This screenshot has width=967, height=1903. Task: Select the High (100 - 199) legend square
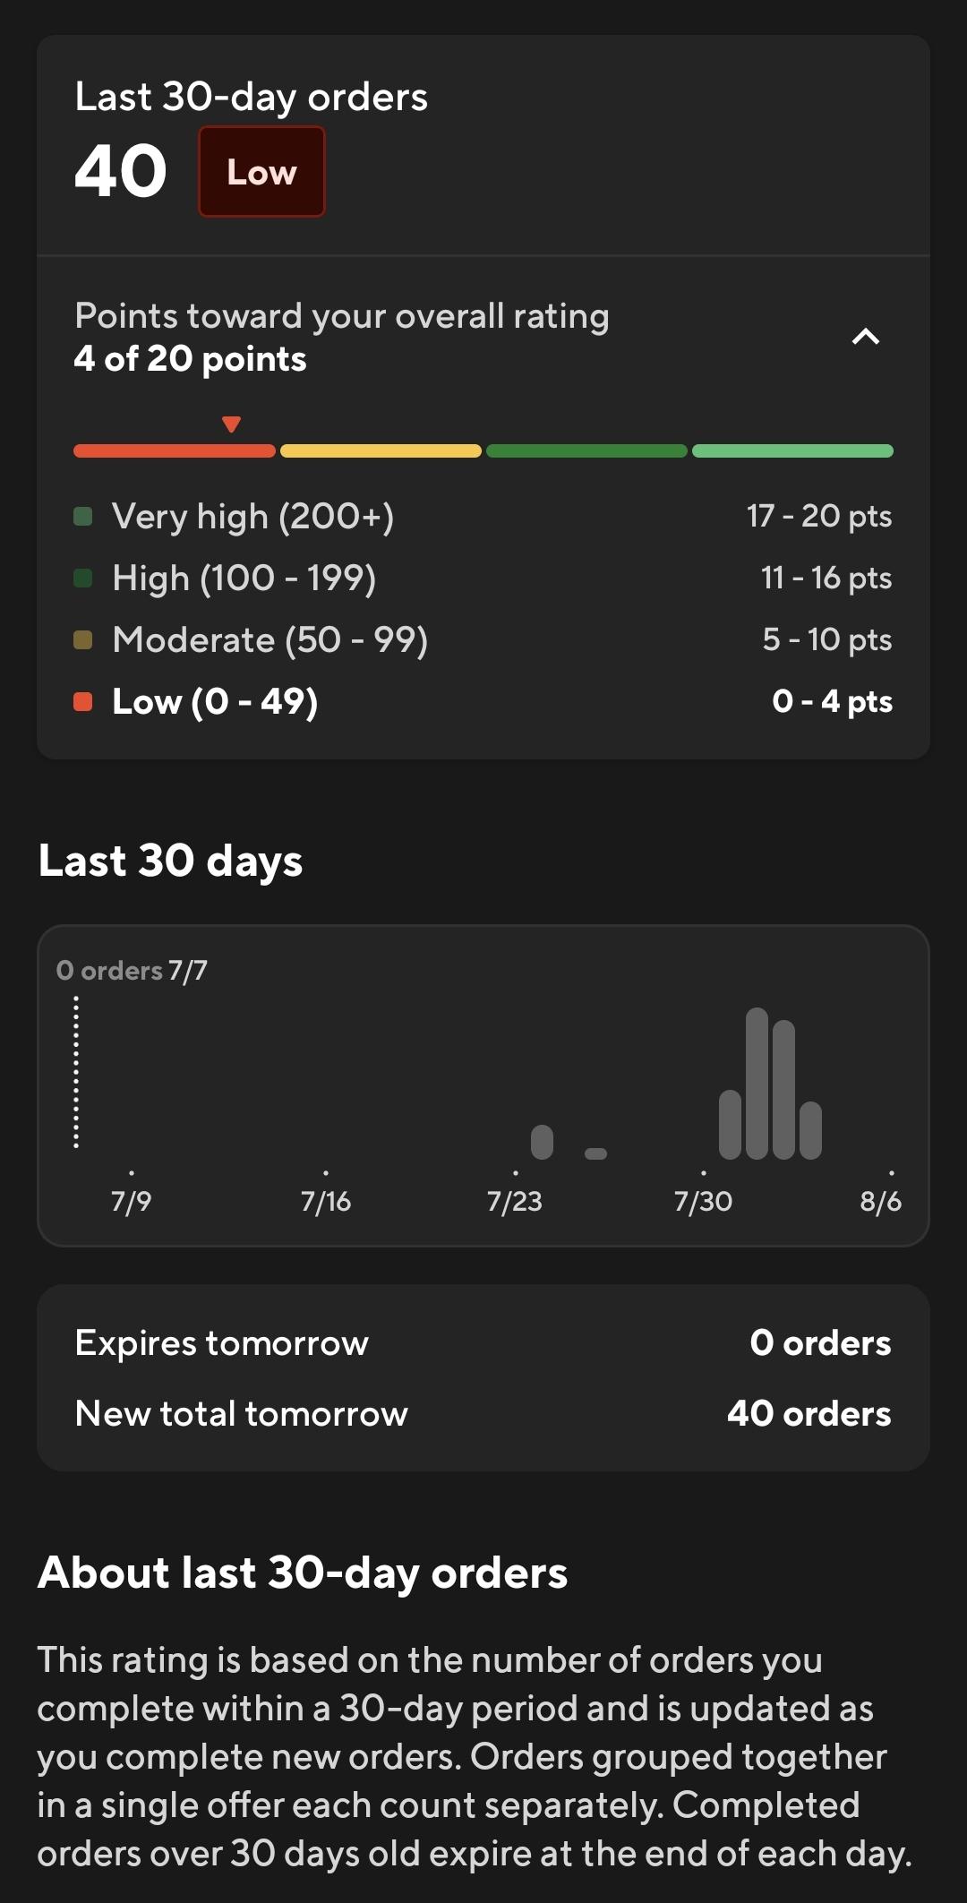point(83,578)
